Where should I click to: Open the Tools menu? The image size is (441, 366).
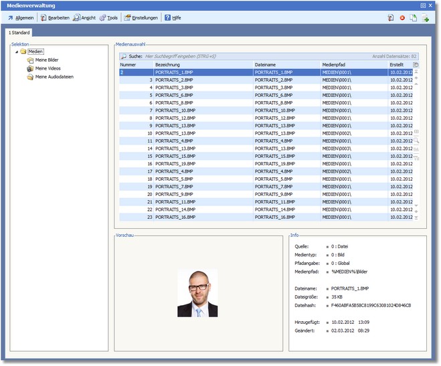(x=108, y=18)
